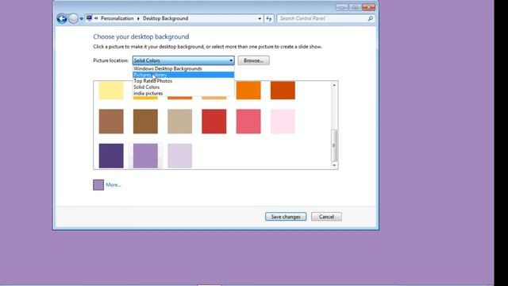The image size is (508, 286).
Task: Minimize the Desktop Background window
Action: tap(341, 7)
